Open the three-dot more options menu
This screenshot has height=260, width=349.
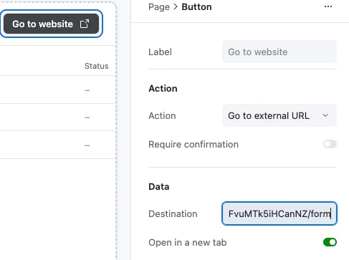coord(328,6)
